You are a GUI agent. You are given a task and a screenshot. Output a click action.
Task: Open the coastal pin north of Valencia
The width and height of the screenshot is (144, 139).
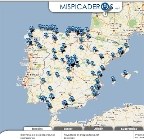tap(102, 68)
